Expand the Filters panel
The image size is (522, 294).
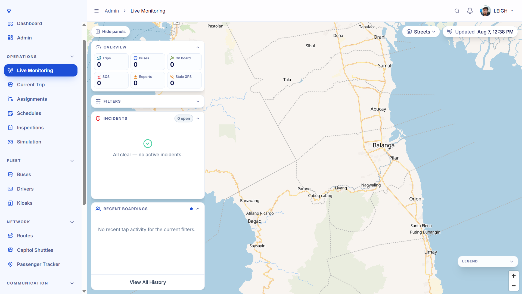pyautogui.click(x=198, y=101)
